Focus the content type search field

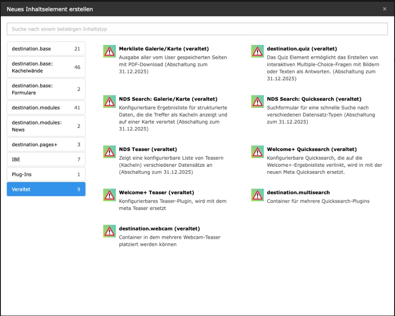pos(197,29)
